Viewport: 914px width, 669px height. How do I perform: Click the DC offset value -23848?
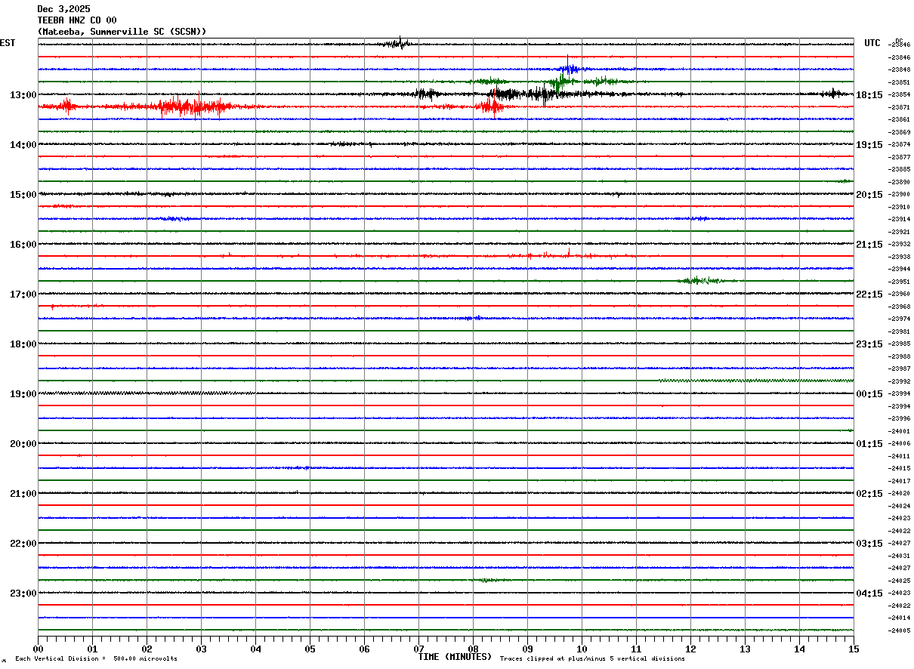(899, 70)
